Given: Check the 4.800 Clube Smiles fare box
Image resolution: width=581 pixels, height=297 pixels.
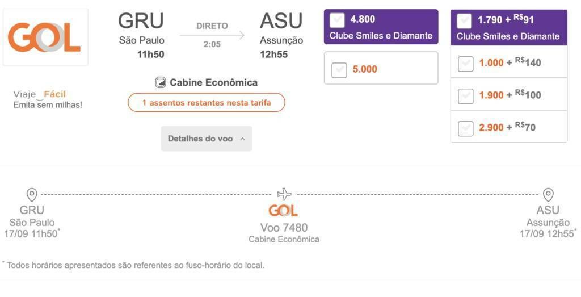Looking at the screenshot, I should [337, 20].
